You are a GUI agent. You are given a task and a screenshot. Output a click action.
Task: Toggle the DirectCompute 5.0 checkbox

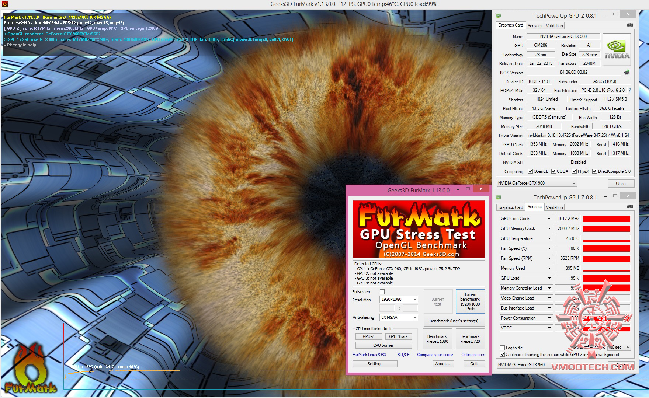pos(594,171)
